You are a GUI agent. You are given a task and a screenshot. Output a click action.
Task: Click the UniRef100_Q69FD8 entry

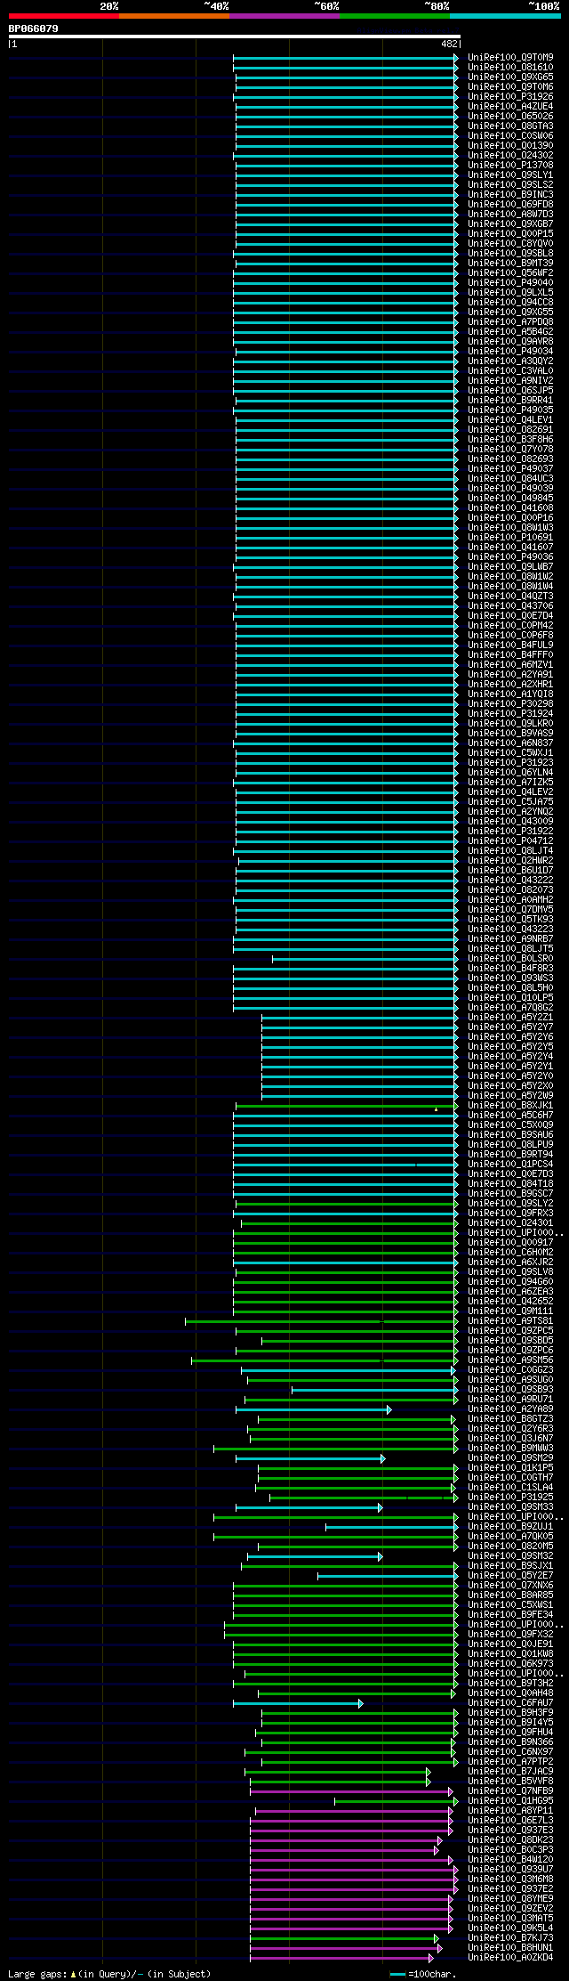[510, 204]
